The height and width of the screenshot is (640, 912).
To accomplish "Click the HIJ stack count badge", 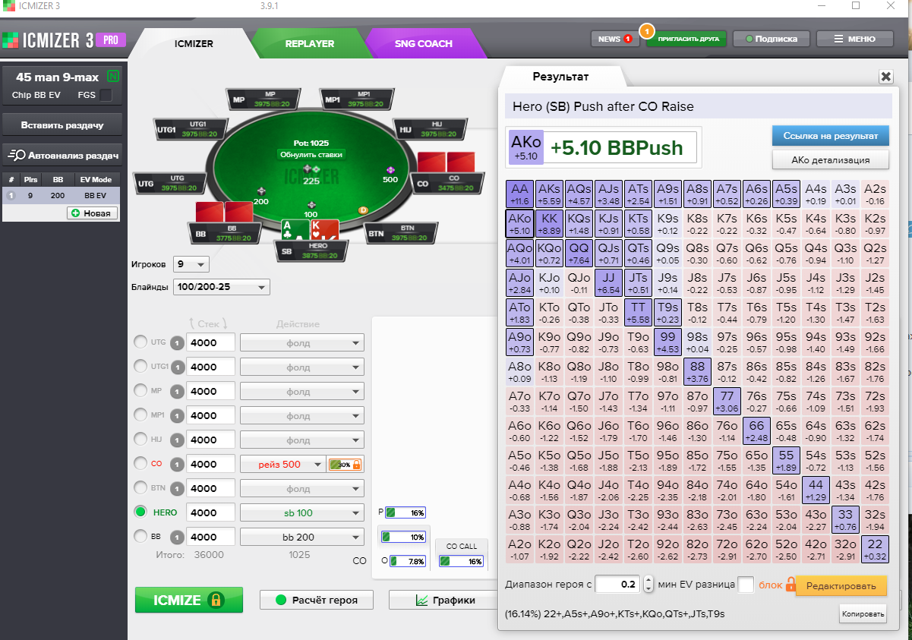I will (177, 440).
